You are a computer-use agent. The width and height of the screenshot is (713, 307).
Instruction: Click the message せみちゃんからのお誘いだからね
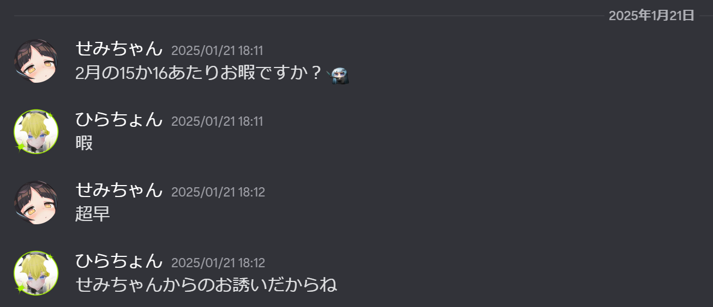pyautogui.click(x=206, y=285)
